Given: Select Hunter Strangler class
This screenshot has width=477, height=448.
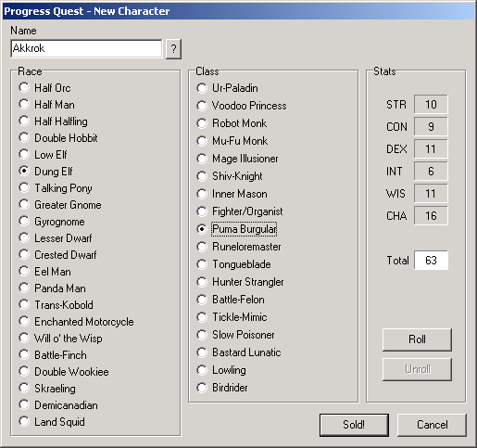Looking at the screenshot, I should click(x=241, y=282).
